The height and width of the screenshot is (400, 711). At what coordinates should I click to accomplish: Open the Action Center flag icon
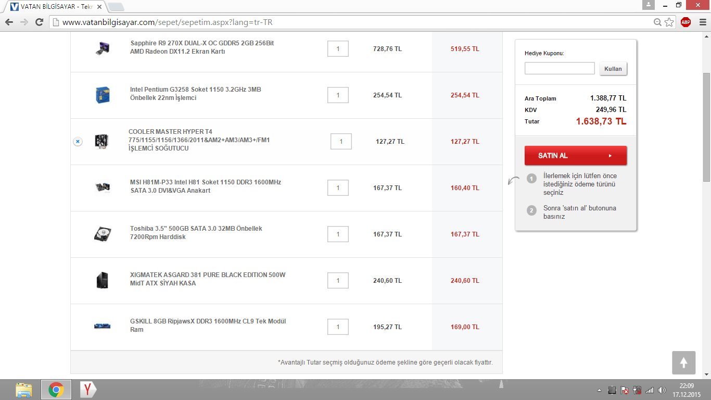[x=624, y=390]
